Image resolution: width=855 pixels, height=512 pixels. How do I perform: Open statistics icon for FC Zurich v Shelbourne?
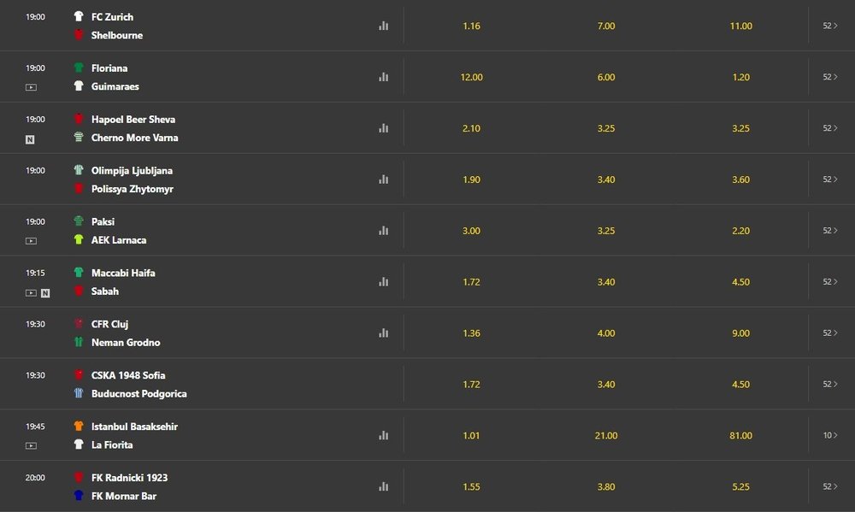383,26
